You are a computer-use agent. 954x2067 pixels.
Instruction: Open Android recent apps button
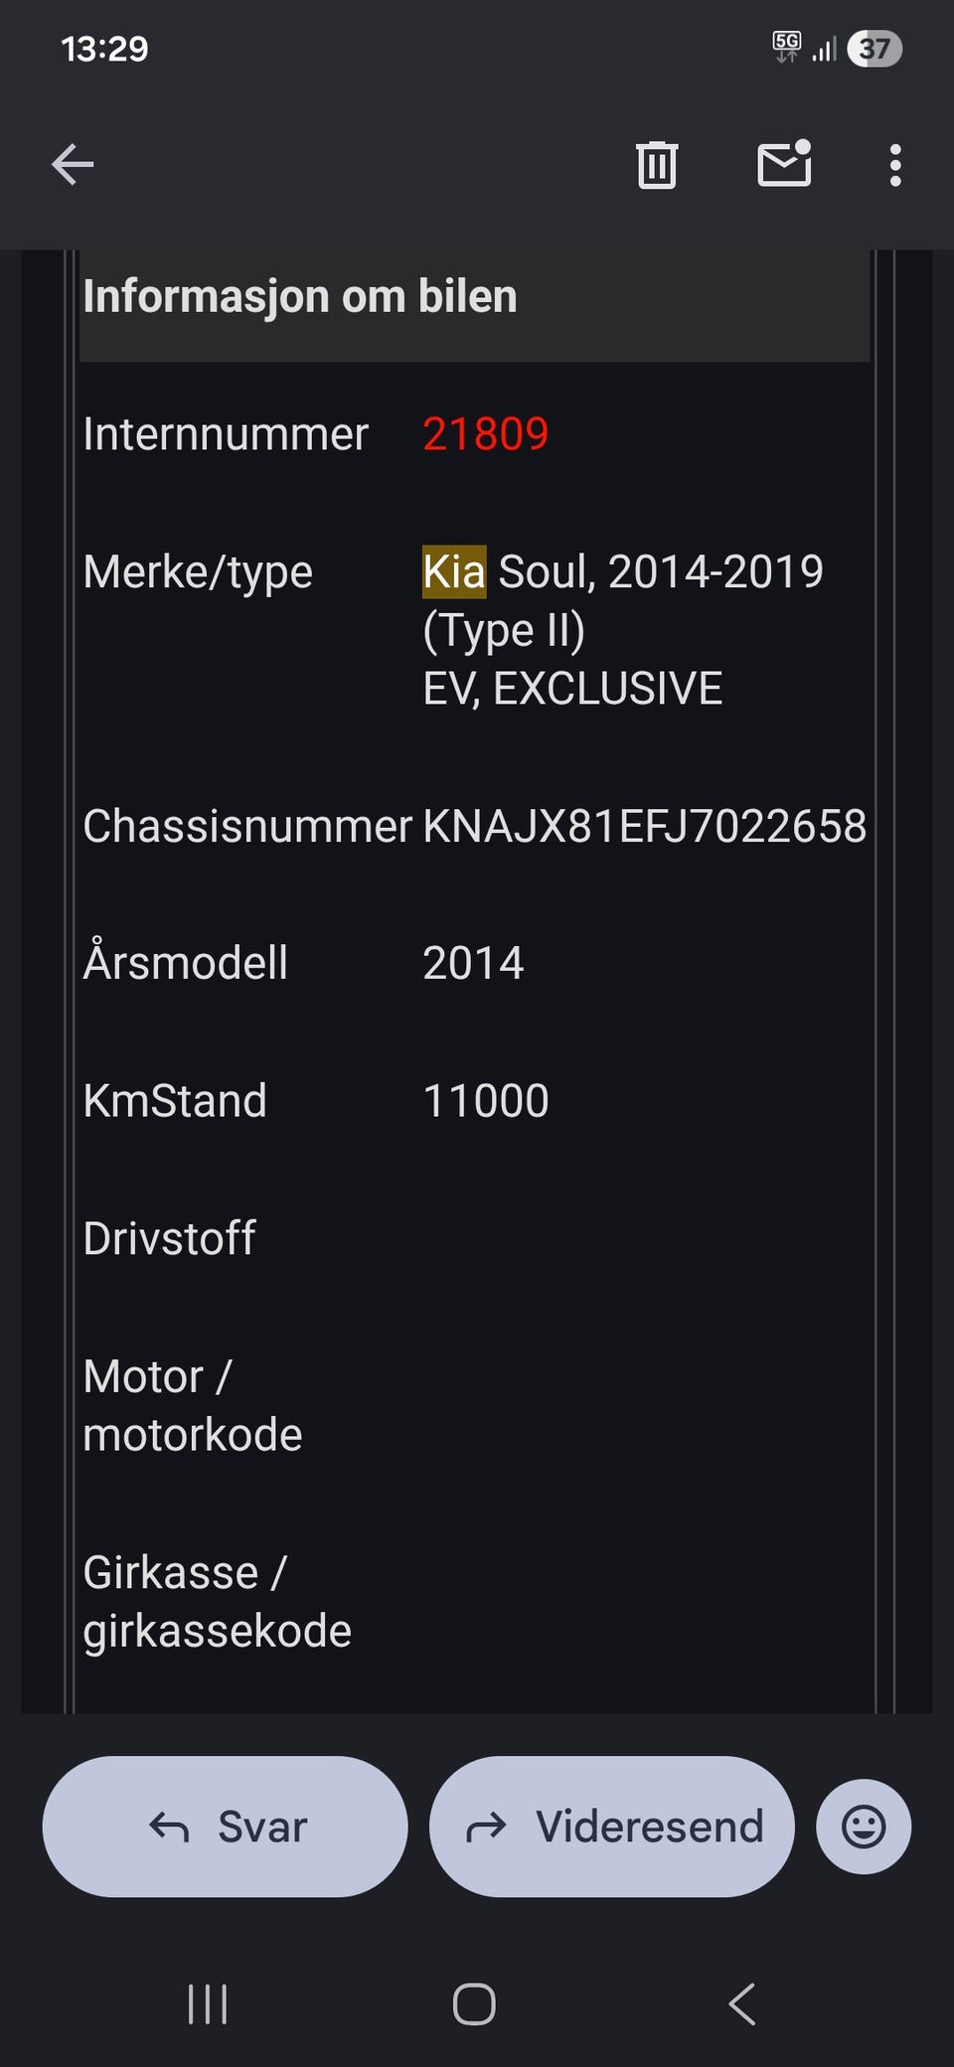pos(208,2004)
